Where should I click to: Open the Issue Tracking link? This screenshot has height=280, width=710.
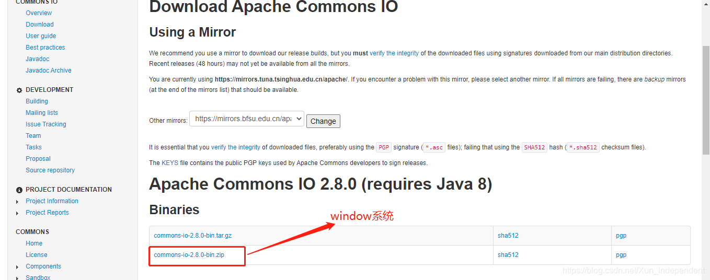click(46, 124)
